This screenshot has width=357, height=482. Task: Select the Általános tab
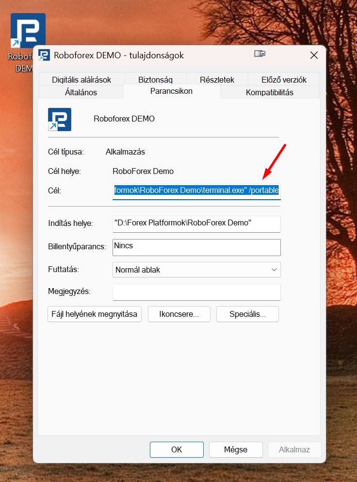[x=81, y=92]
